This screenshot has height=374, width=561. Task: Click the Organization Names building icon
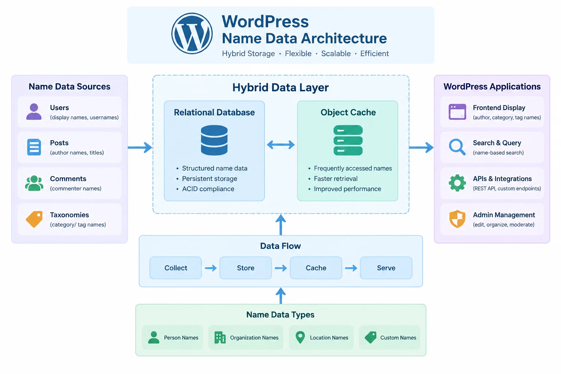[220, 337]
